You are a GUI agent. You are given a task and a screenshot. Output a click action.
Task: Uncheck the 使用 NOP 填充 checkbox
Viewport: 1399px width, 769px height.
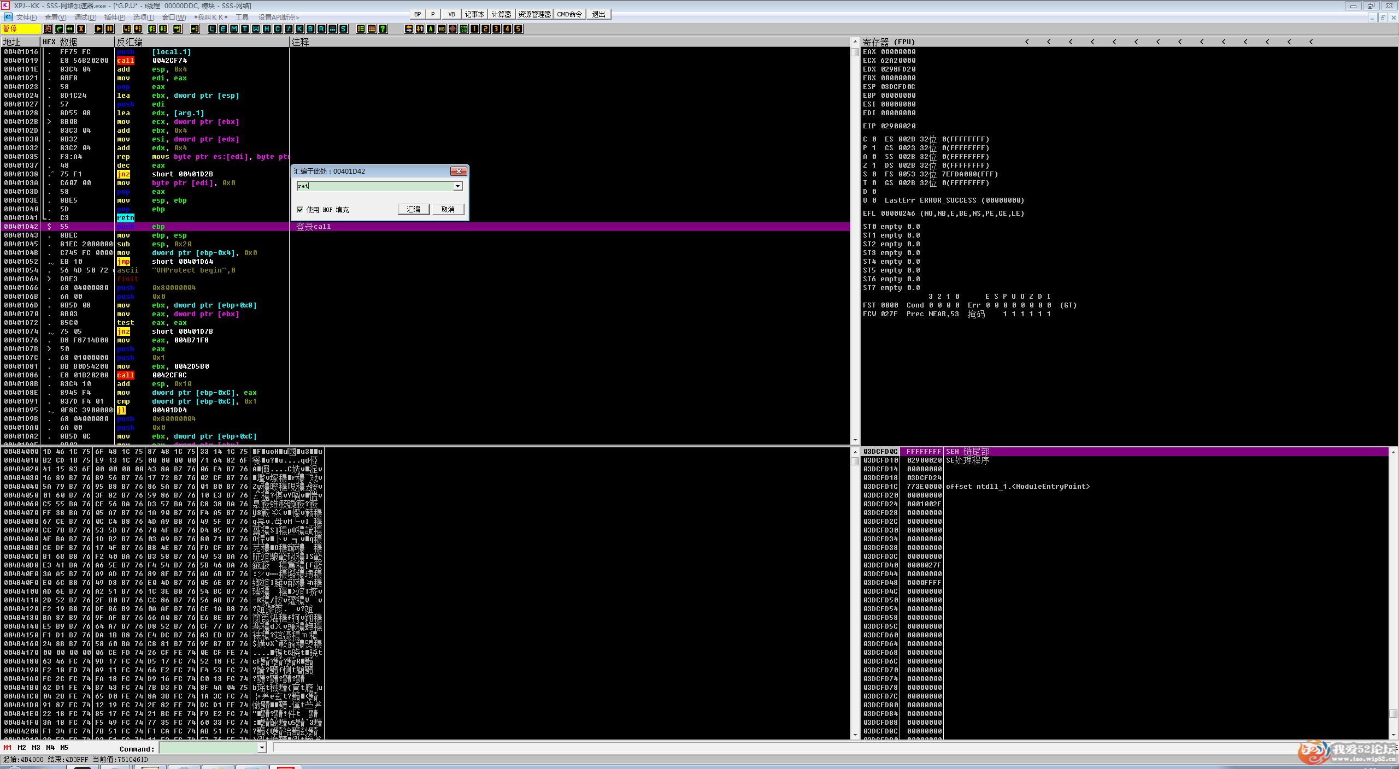point(300,210)
